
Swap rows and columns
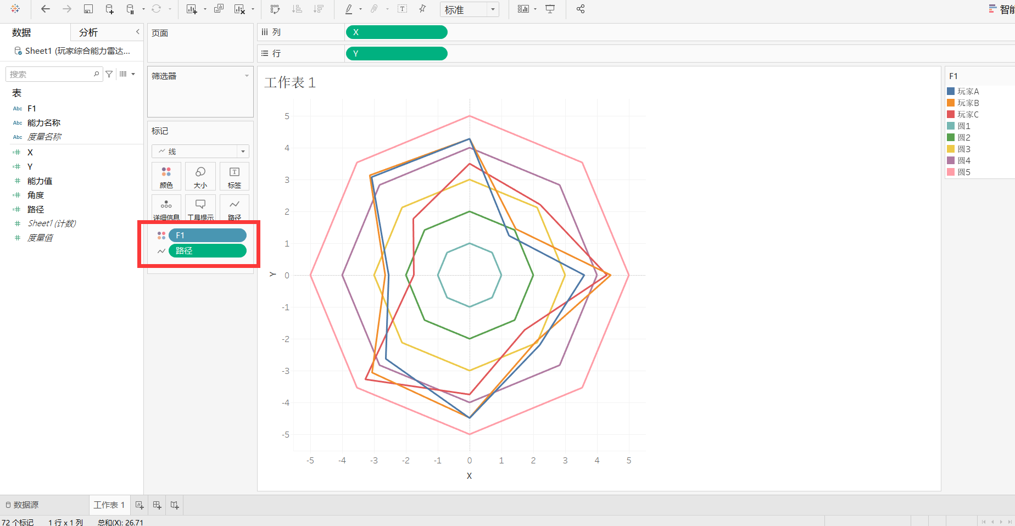(275, 9)
